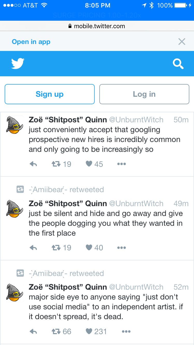Tap the mobile.twitter.com address bar

click(x=97, y=26)
